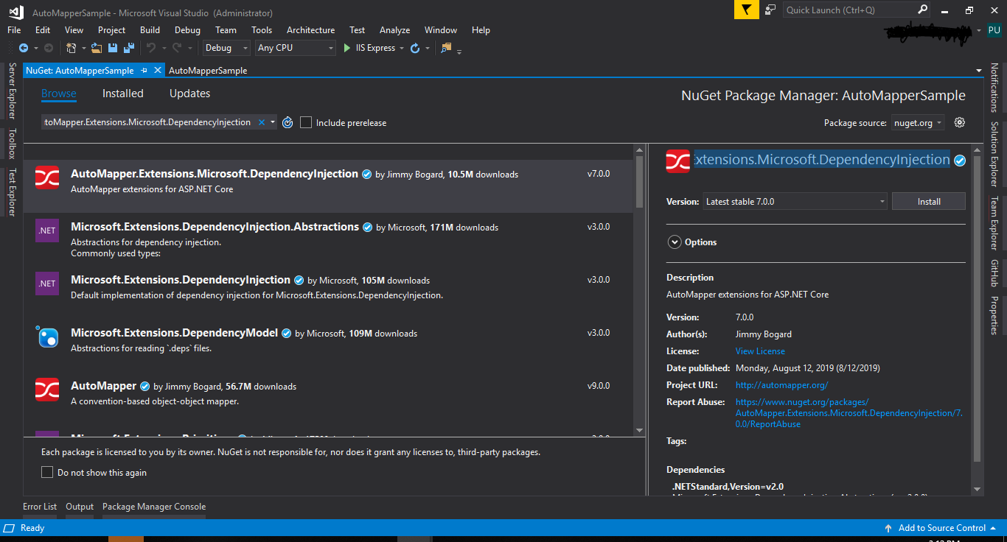Expand the Options section chevron
Viewport: 1007px width, 542px height.
click(x=675, y=242)
